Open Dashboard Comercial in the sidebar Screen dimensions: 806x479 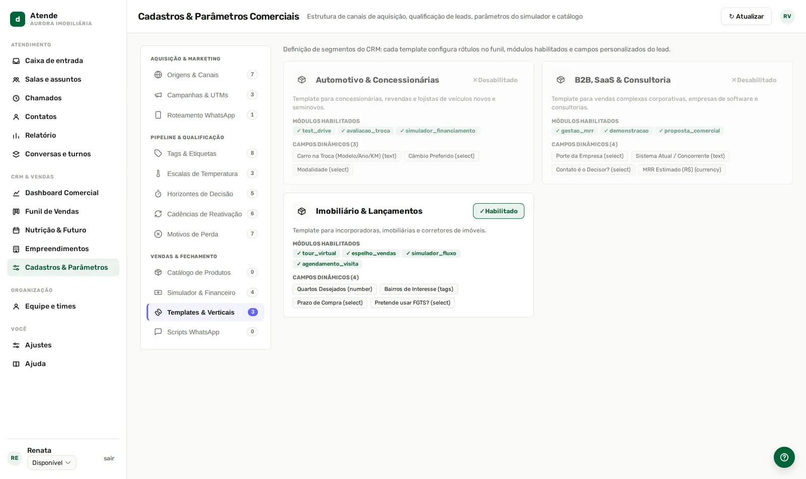coord(63,193)
